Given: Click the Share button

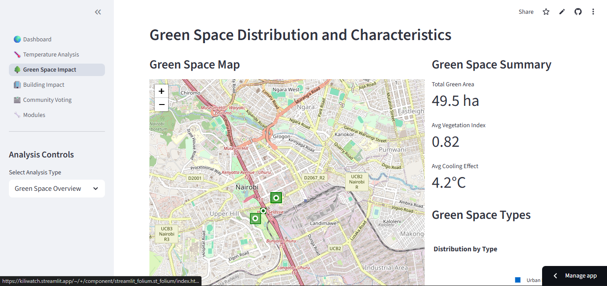Looking at the screenshot, I should click(x=526, y=12).
